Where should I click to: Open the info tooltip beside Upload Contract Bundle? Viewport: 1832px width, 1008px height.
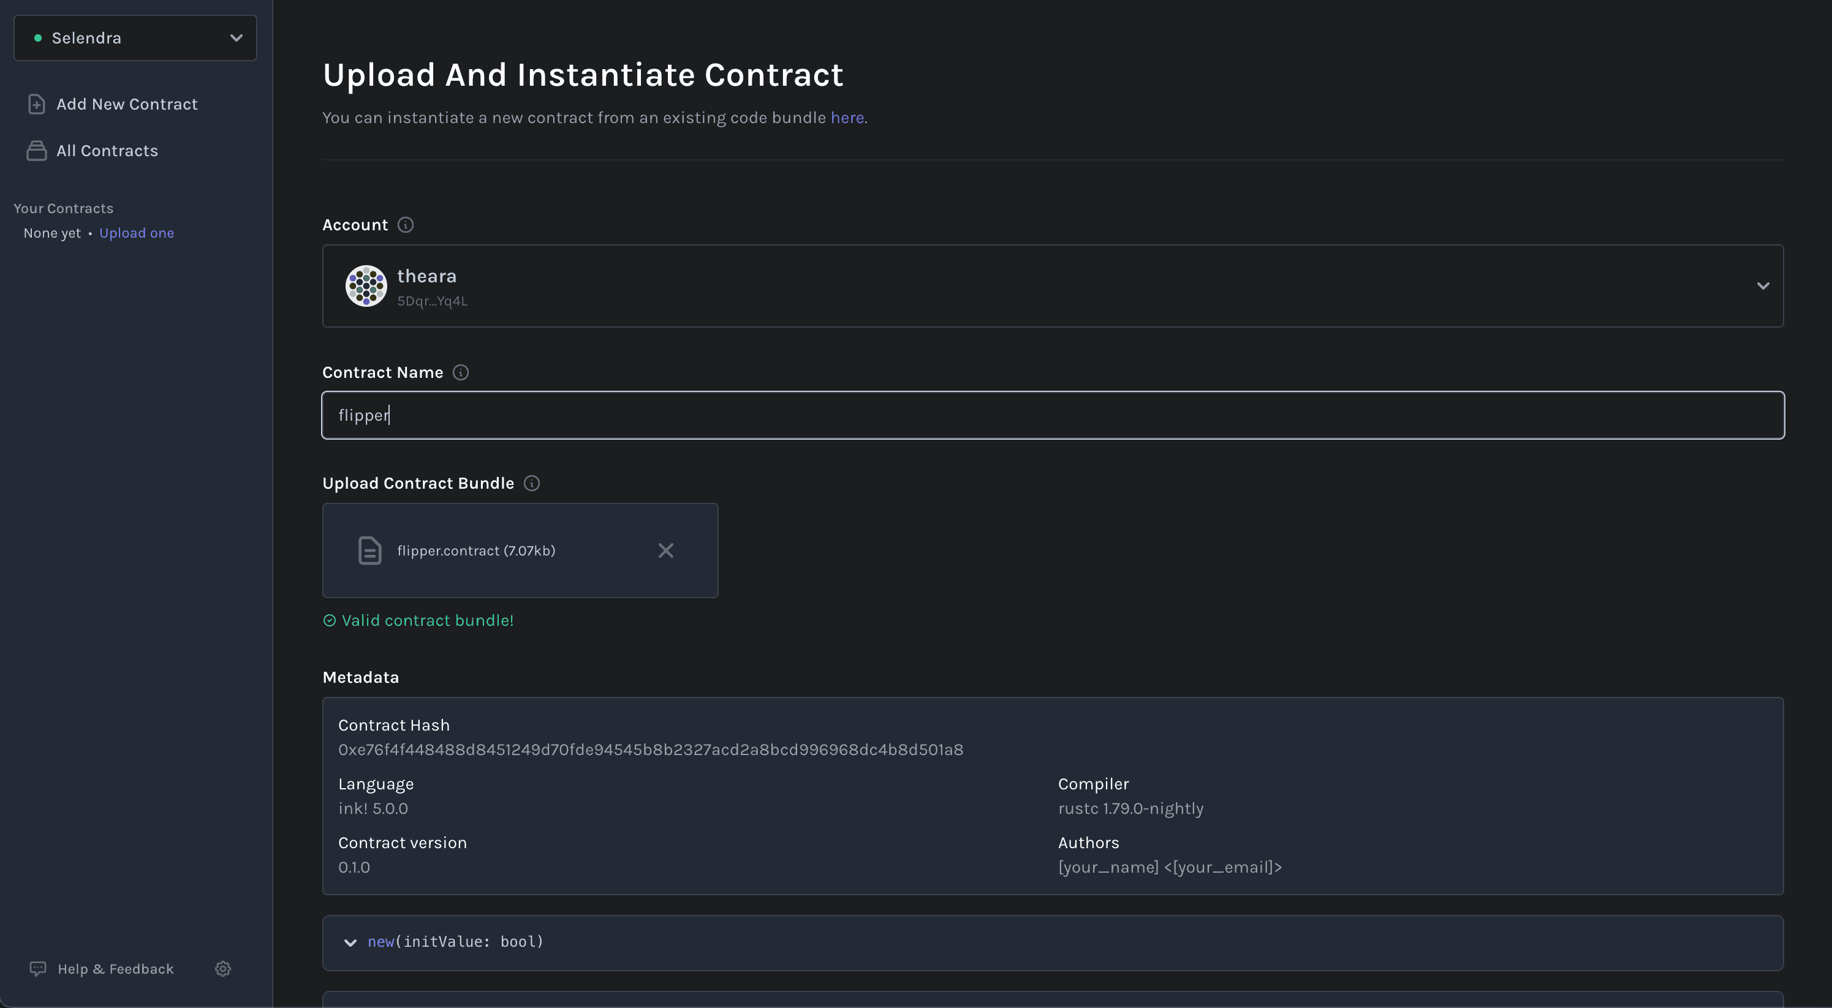(531, 483)
